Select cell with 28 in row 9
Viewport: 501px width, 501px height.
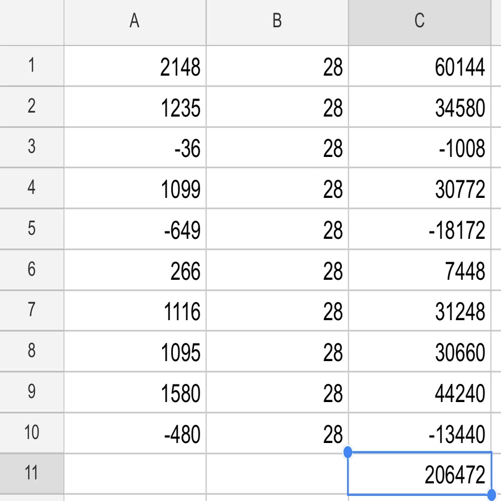click(277, 392)
